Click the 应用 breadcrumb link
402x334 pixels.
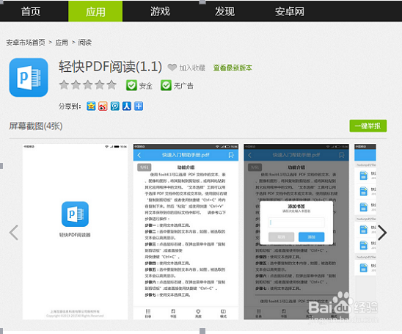(x=62, y=43)
